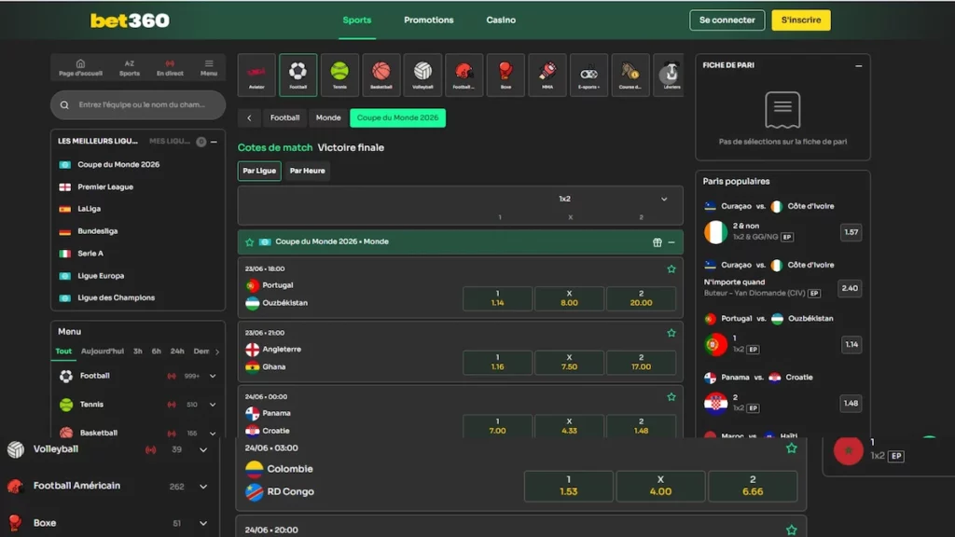This screenshot has height=537, width=955.
Task: Select the Coupe du Monde 2026 breadcrumb chip
Action: pyautogui.click(x=397, y=118)
